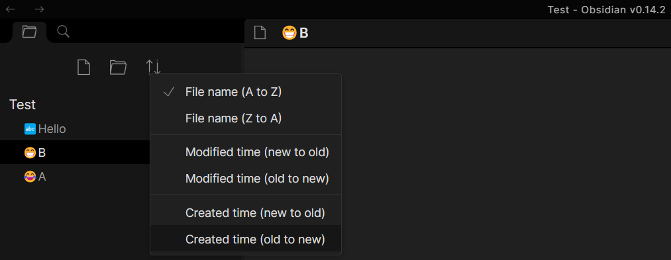Click the change sort order arrows icon
Viewport: 671px width, 260px height.
[153, 67]
